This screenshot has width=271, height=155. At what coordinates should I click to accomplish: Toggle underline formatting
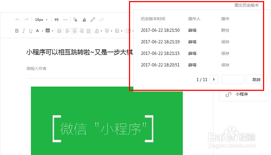[x=31, y=31]
